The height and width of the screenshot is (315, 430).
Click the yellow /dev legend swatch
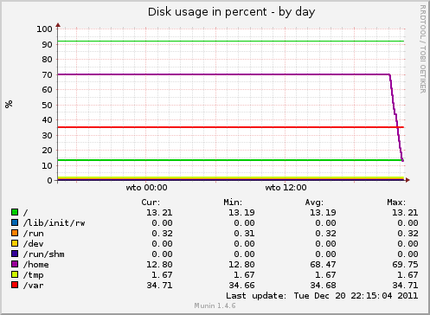pyautogui.click(x=15, y=243)
